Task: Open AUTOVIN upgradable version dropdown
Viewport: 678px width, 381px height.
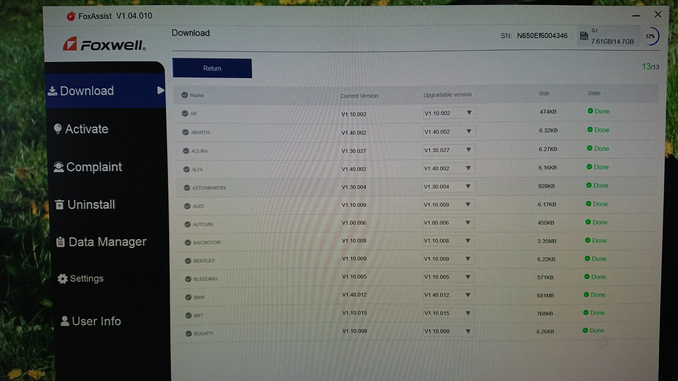Action: (x=449, y=222)
